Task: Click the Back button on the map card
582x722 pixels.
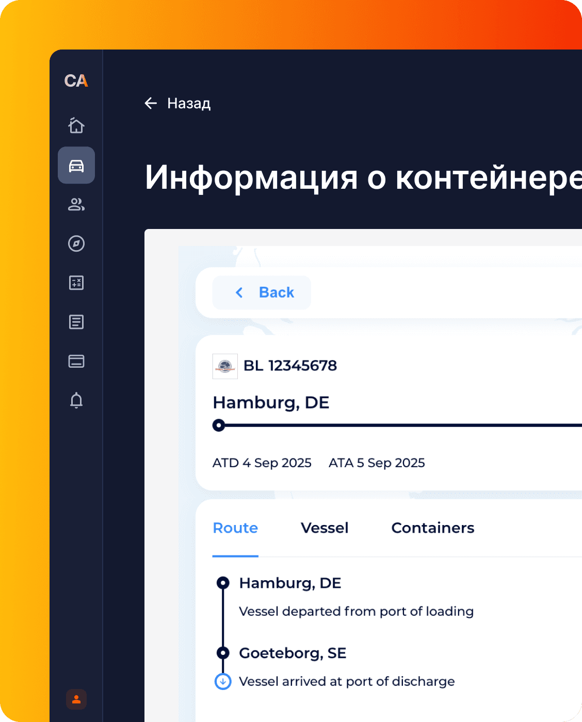Action: pos(261,292)
